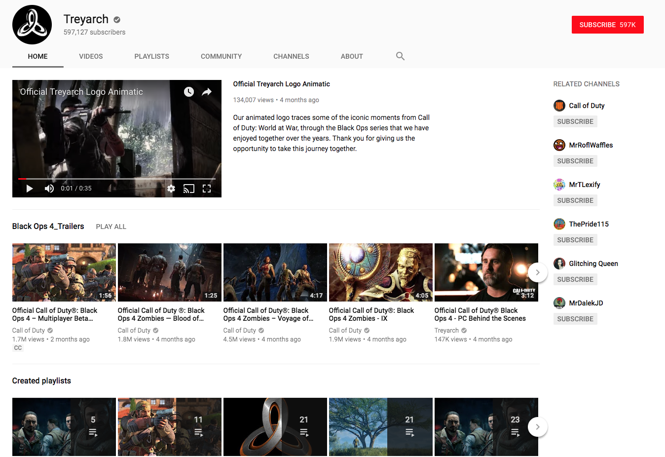
Task: Open the Official Treyarch Logo Animatic title link
Action: pyautogui.click(x=282, y=84)
